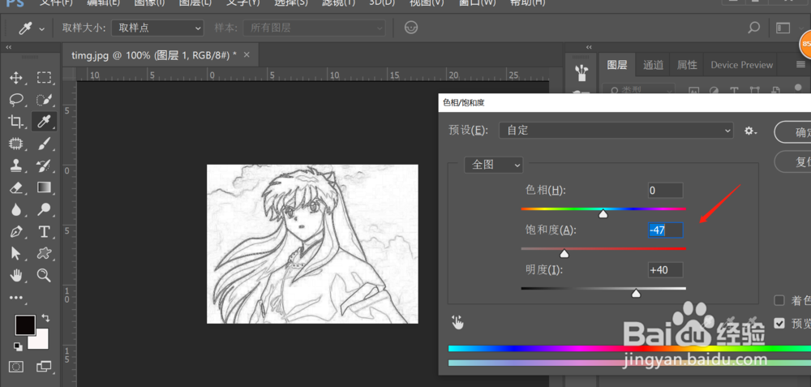Open the Edit Toolbar three-dots button
Image resolution: width=811 pixels, height=387 pixels.
tap(16, 298)
